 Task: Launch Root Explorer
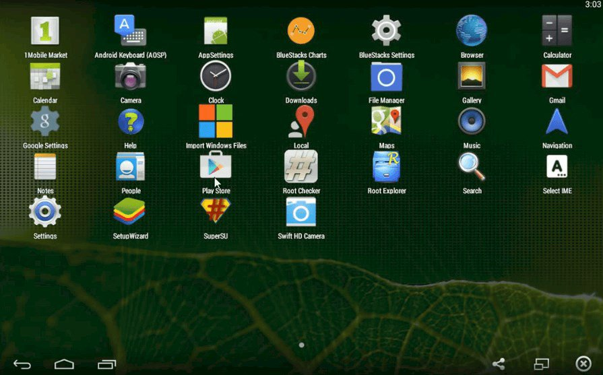tap(387, 167)
